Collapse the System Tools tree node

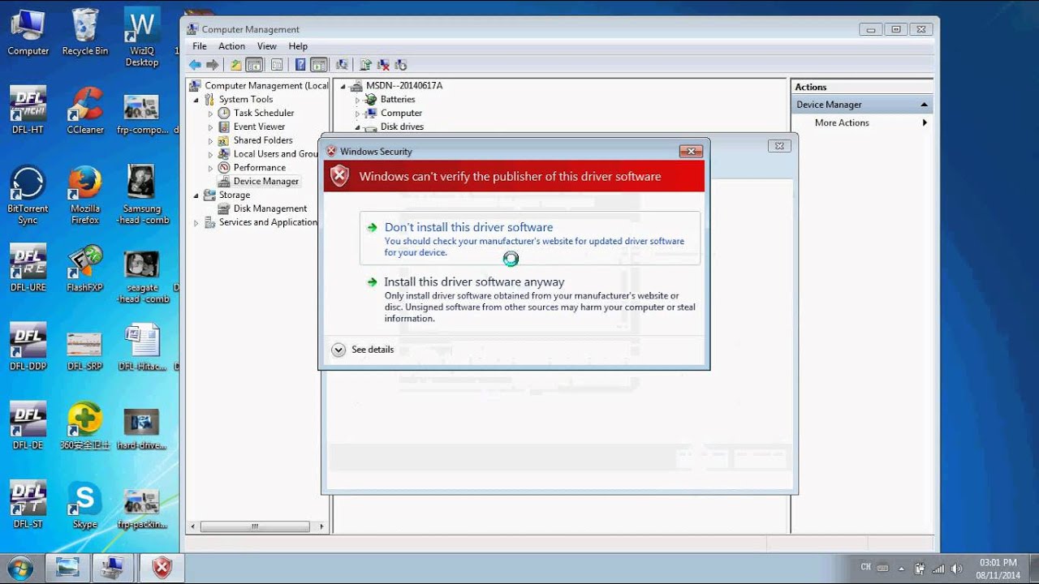(x=196, y=100)
